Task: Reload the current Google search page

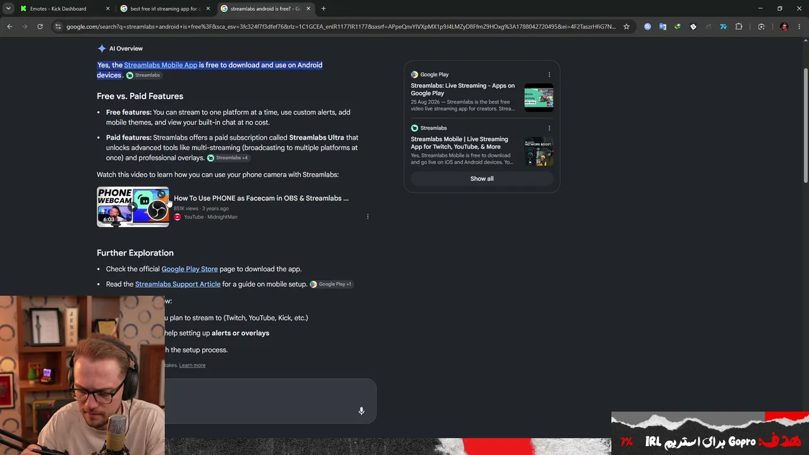Action: coord(40,27)
